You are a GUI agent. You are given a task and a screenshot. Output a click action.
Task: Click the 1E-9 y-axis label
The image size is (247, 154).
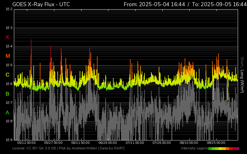point(9,140)
